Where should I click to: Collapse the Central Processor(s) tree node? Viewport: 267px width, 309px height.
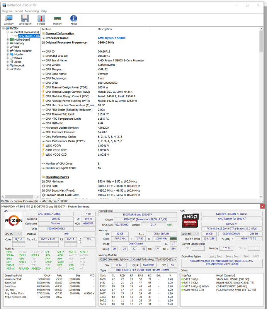(x=7, y=32)
